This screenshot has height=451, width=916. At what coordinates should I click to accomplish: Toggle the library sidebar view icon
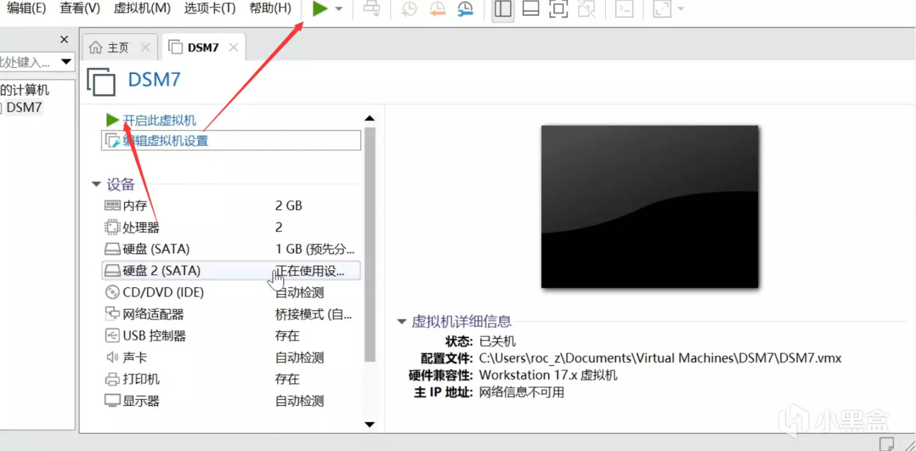tap(503, 9)
